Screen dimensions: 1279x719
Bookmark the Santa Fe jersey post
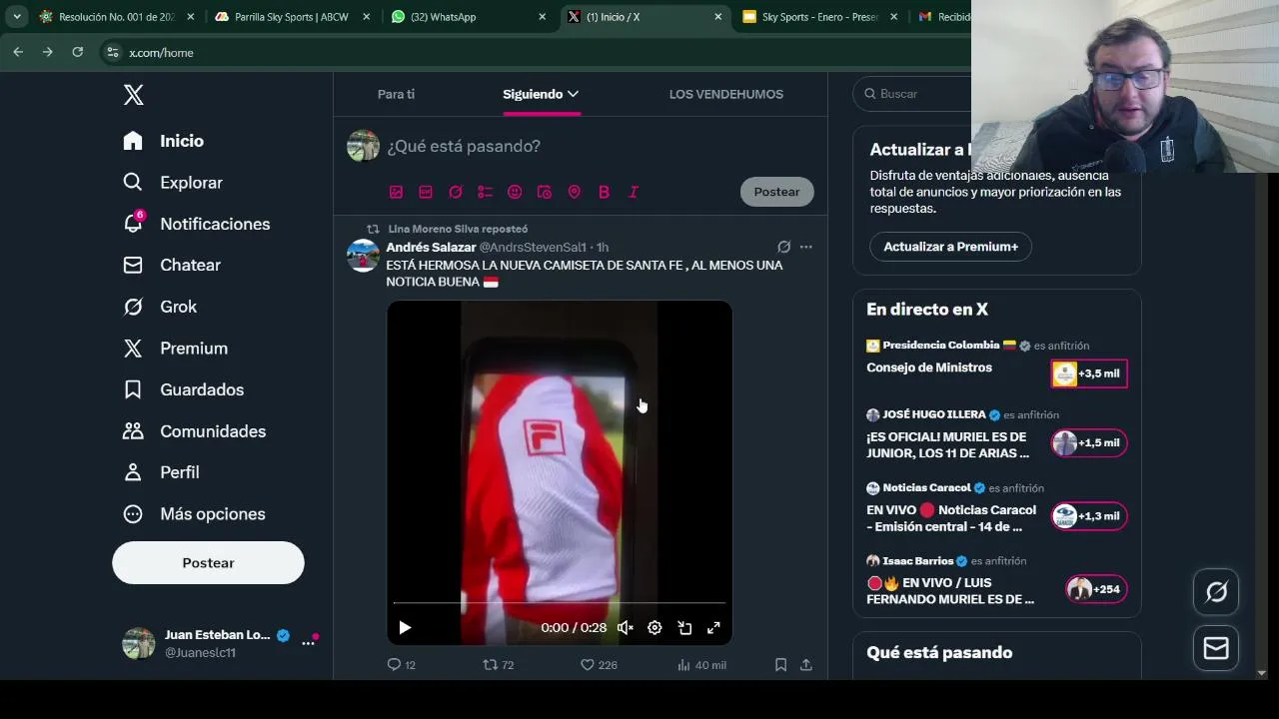tap(780, 665)
